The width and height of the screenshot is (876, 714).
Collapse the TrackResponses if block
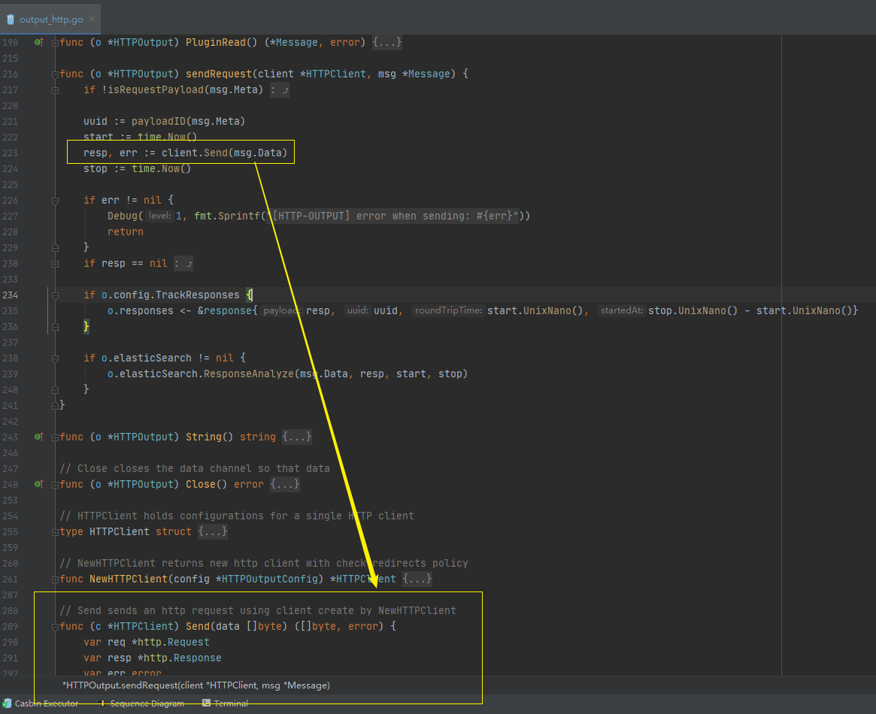click(x=55, y=295)
